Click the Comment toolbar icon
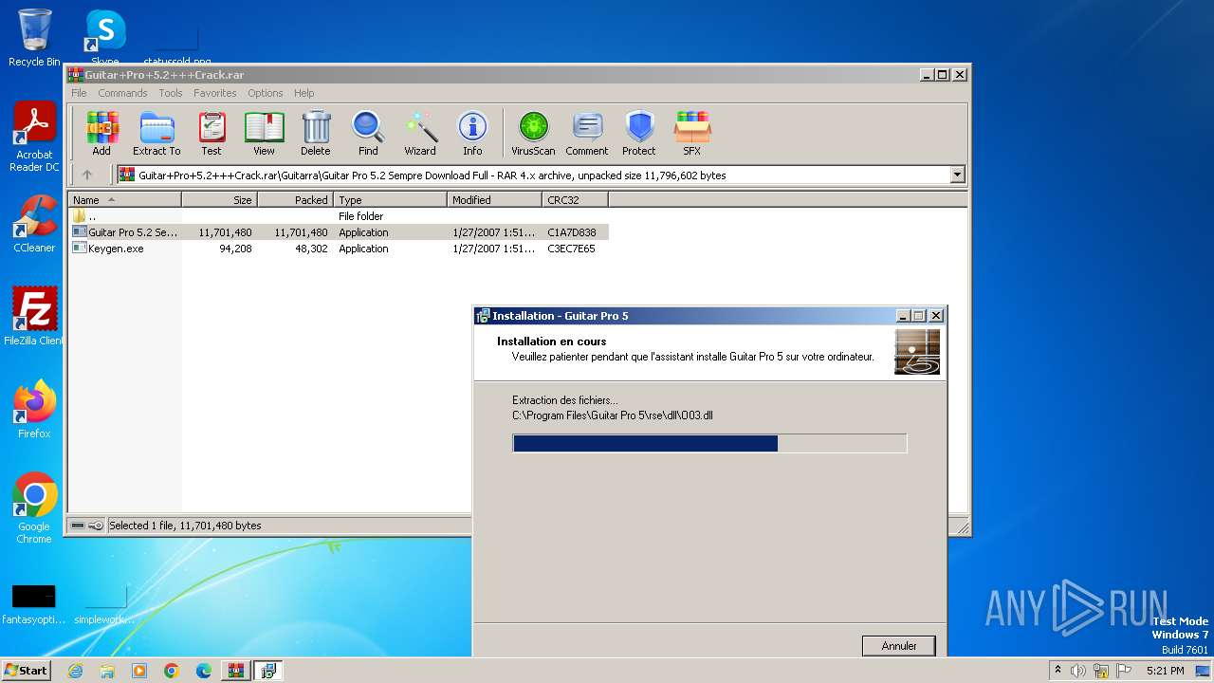Image resolution: width=1214 pixels, height=683 pixels. point(587,133)
